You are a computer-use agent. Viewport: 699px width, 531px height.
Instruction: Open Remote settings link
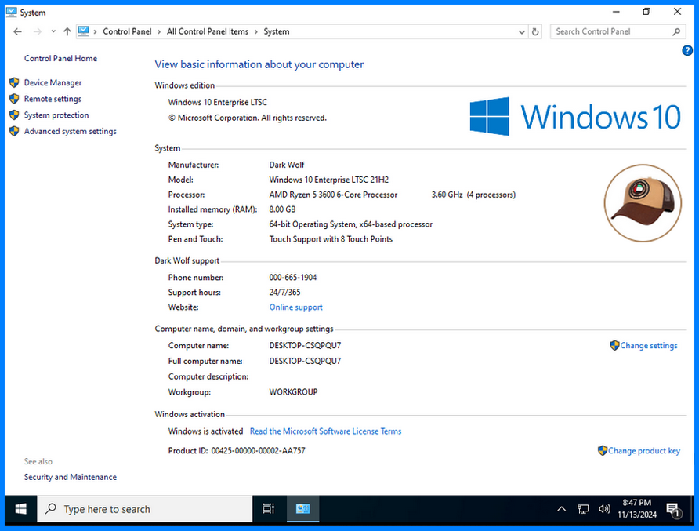coord(53,99)
